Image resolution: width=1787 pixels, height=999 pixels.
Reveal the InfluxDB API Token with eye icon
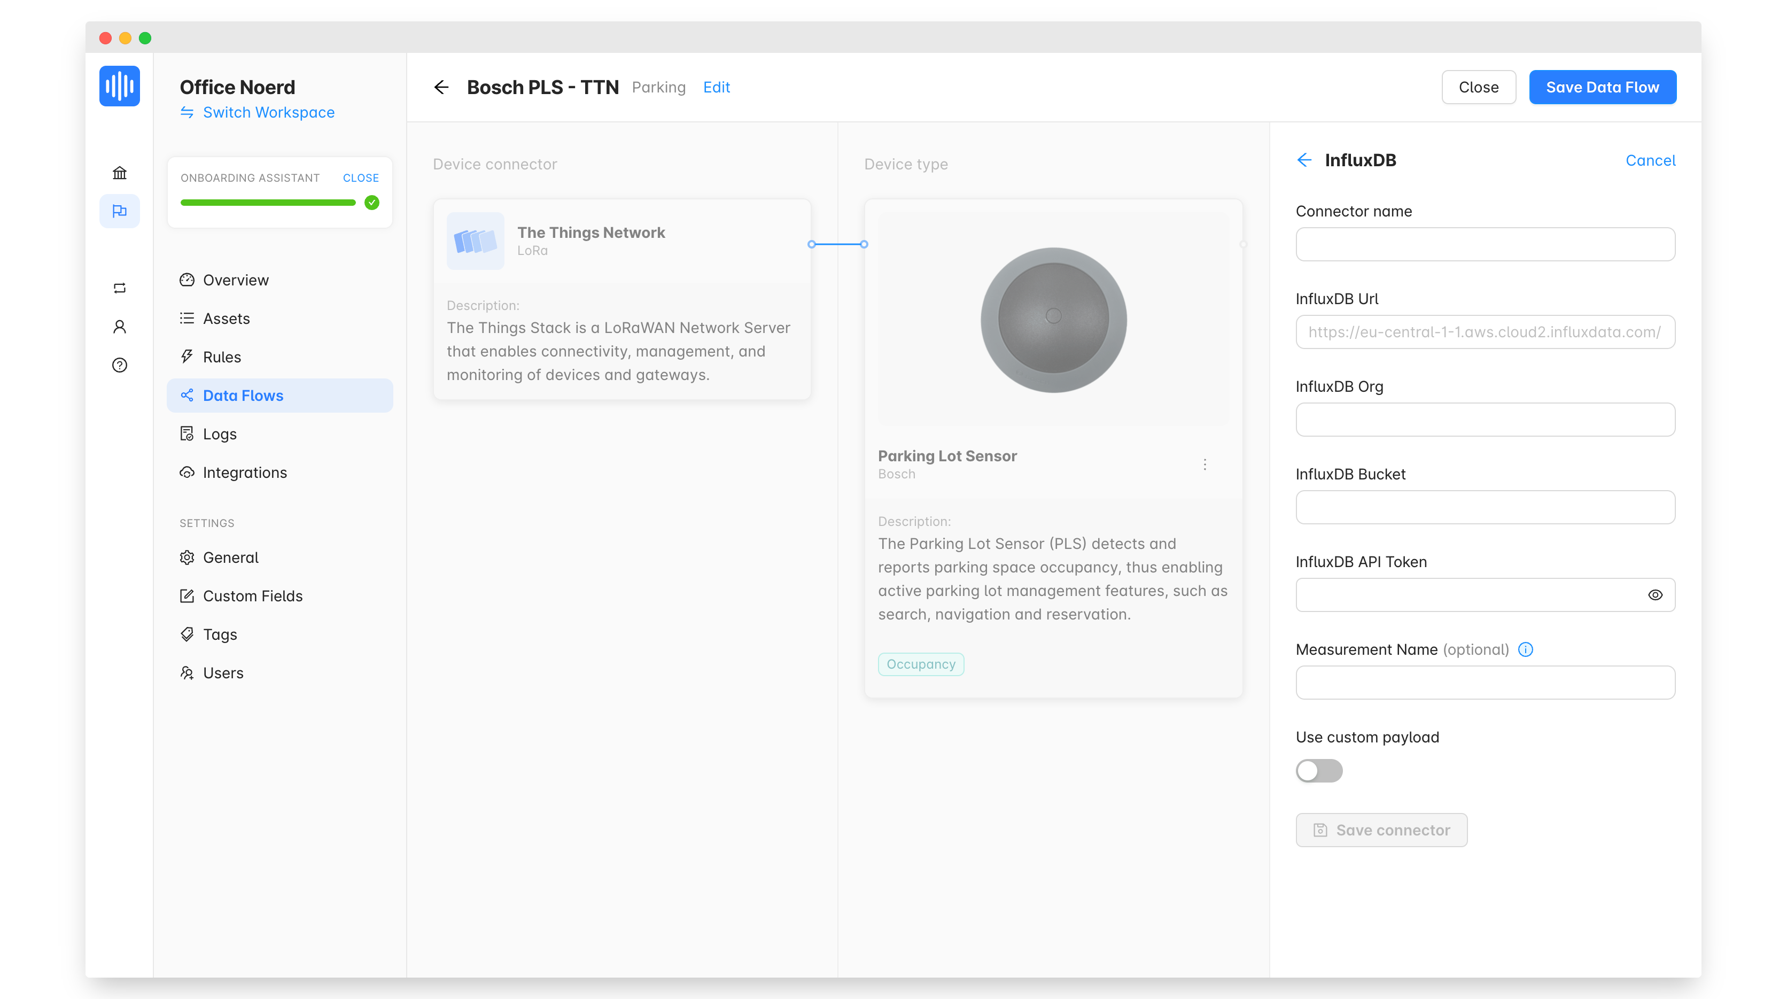click(x=1655, y=594)
